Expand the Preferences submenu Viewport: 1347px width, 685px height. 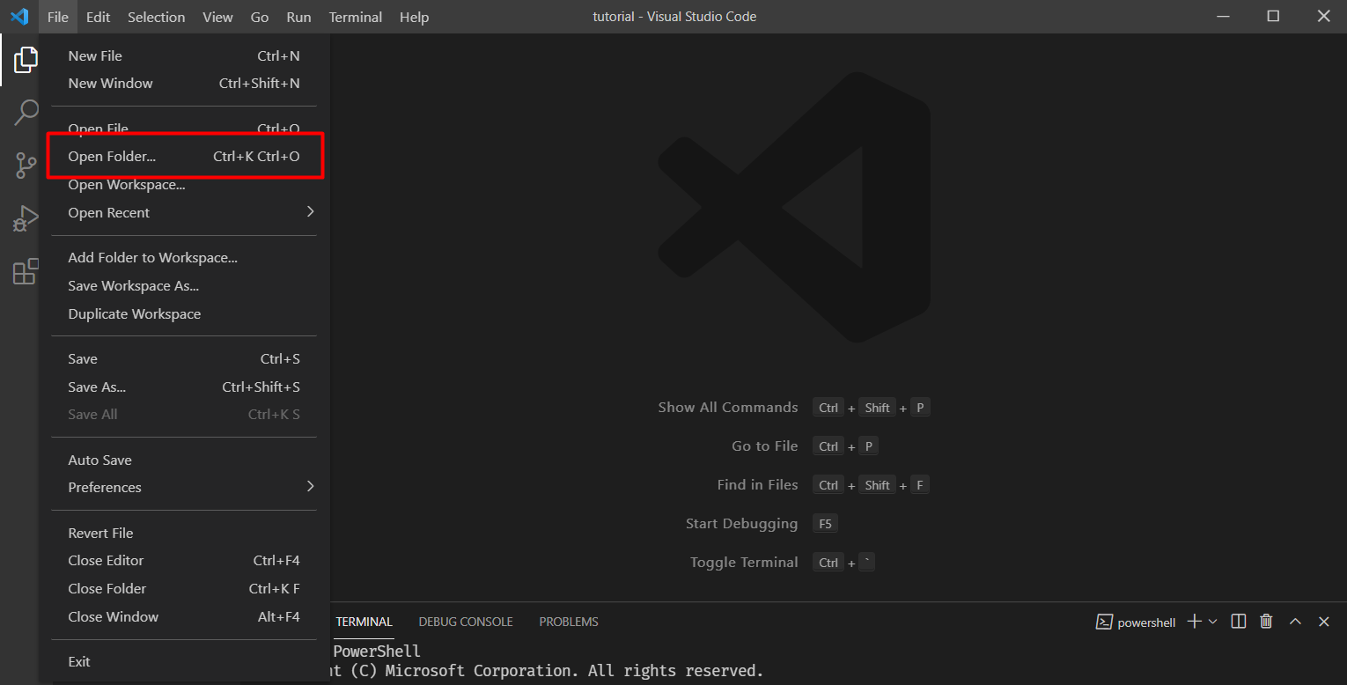[184, 488]
